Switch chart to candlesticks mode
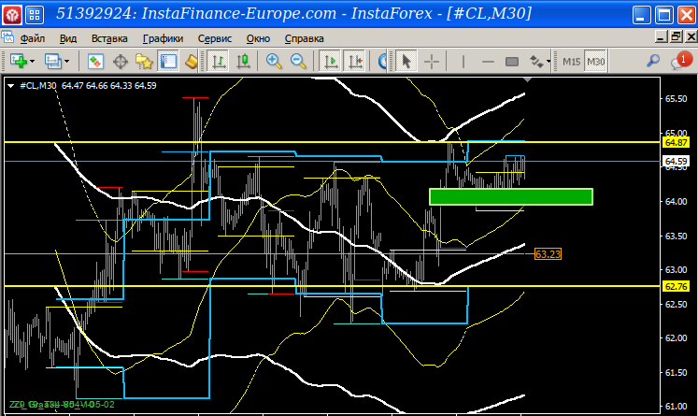 point(243,61)
